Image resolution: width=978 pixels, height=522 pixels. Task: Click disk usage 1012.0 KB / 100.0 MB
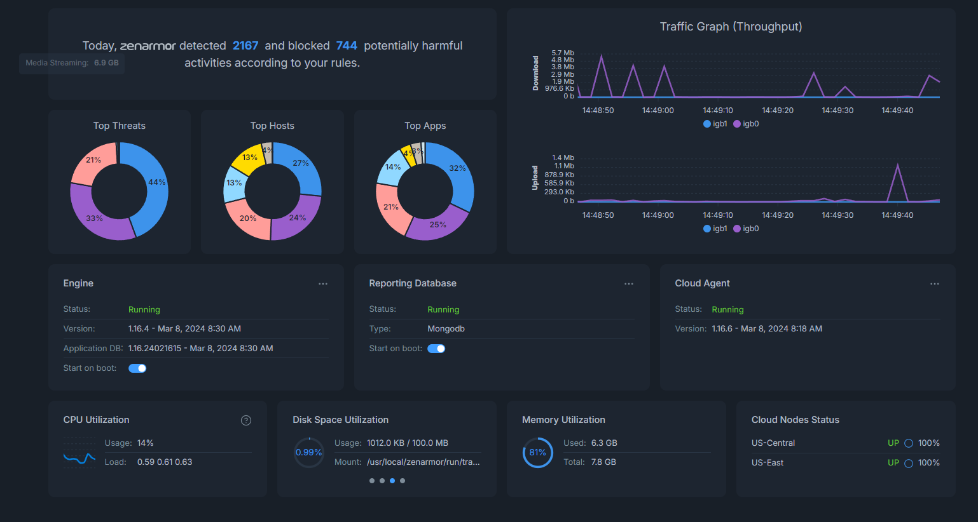click(408, 443)
